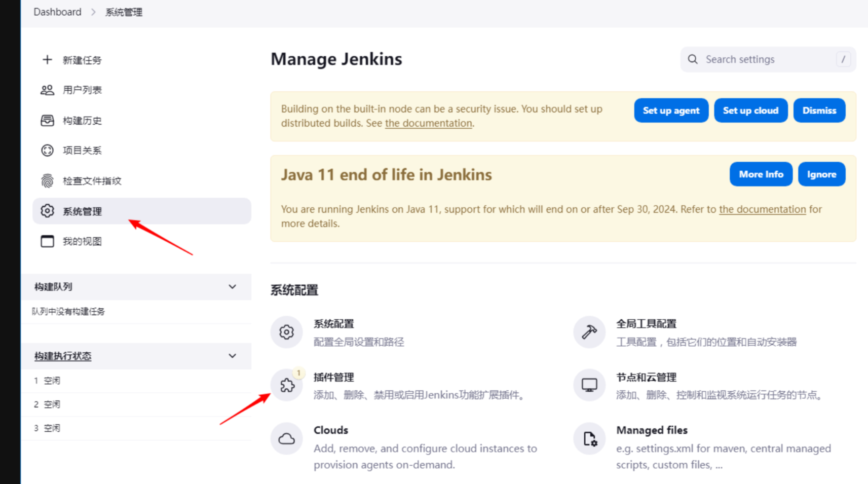Image resolution: width=868 pixels, height=484 pixels.
Task: Click the Manage Jenkins page heading
Action: [336, 59]
